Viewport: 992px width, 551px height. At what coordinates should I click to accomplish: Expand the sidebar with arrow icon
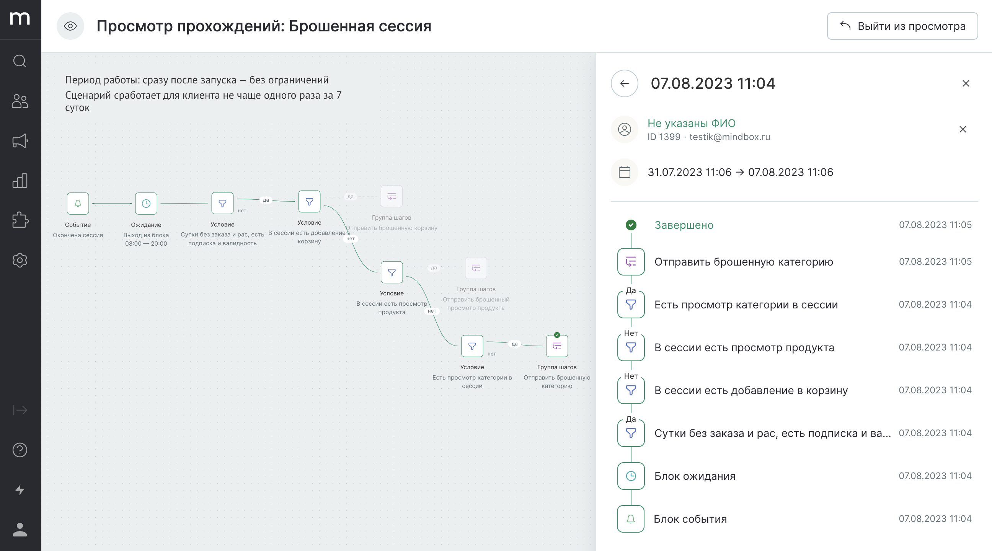point(20,410)
